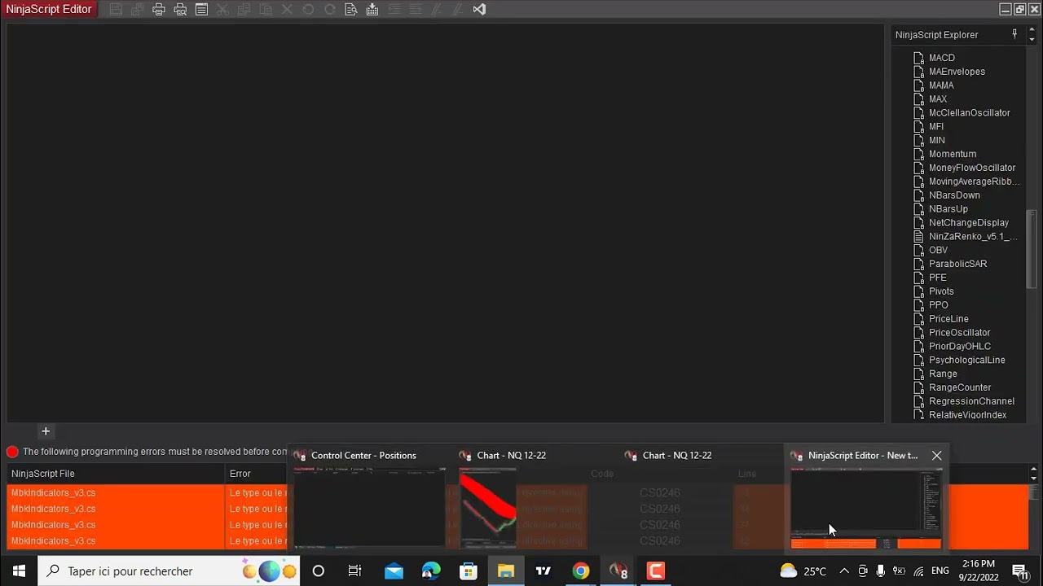This screenshot has width=1043, height=586.
Task: Click the error list scroll-up arrow
Action: 1033,470
